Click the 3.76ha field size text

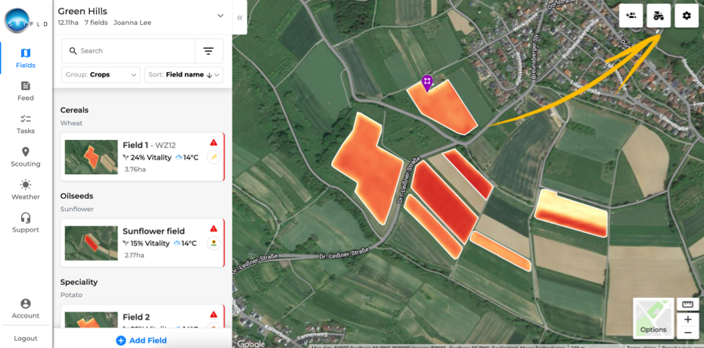tap(135, 169)
